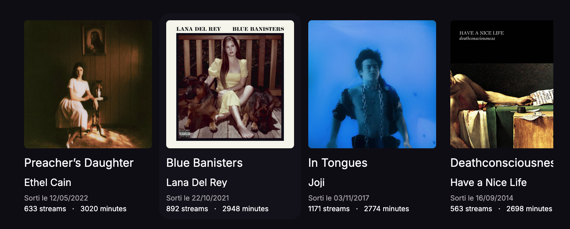This screenshot has height=229, width=570.
Task: Go to artist Joji
Action: coord(316,182)
